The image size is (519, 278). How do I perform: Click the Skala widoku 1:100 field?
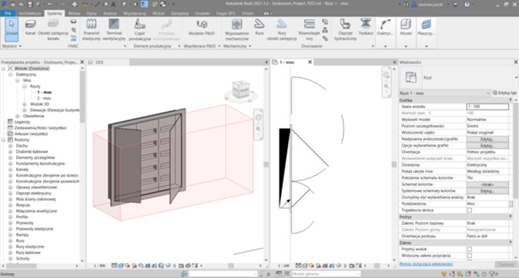[x=487, y=106]
